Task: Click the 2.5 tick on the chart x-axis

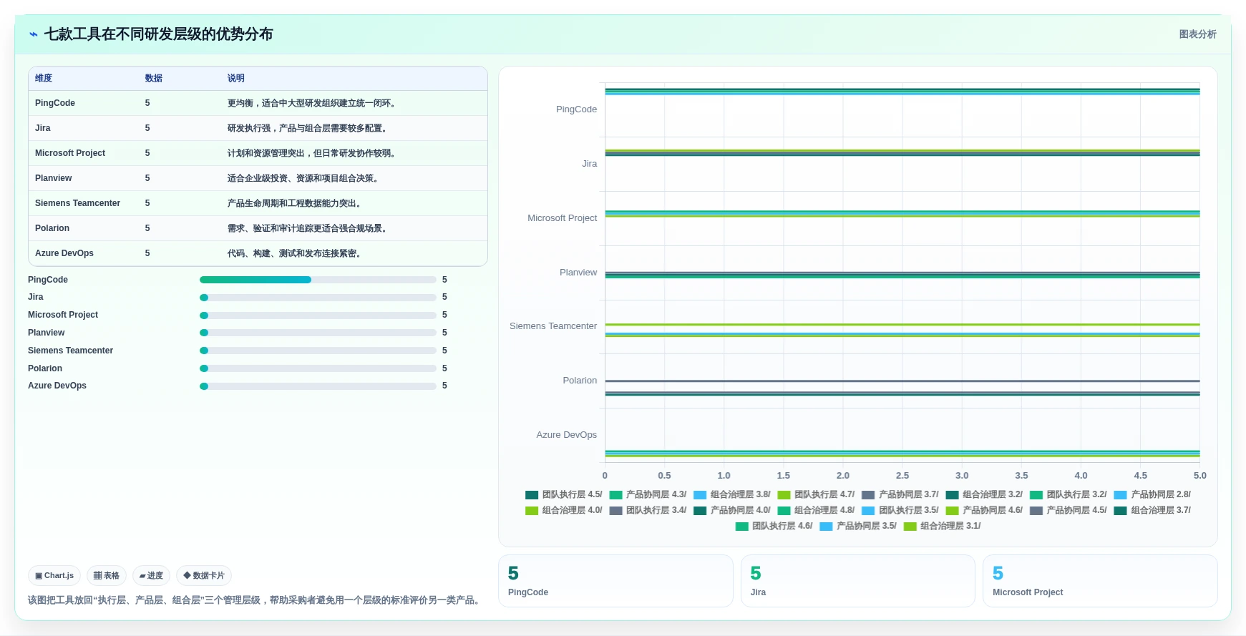Action: coord(902,476)
